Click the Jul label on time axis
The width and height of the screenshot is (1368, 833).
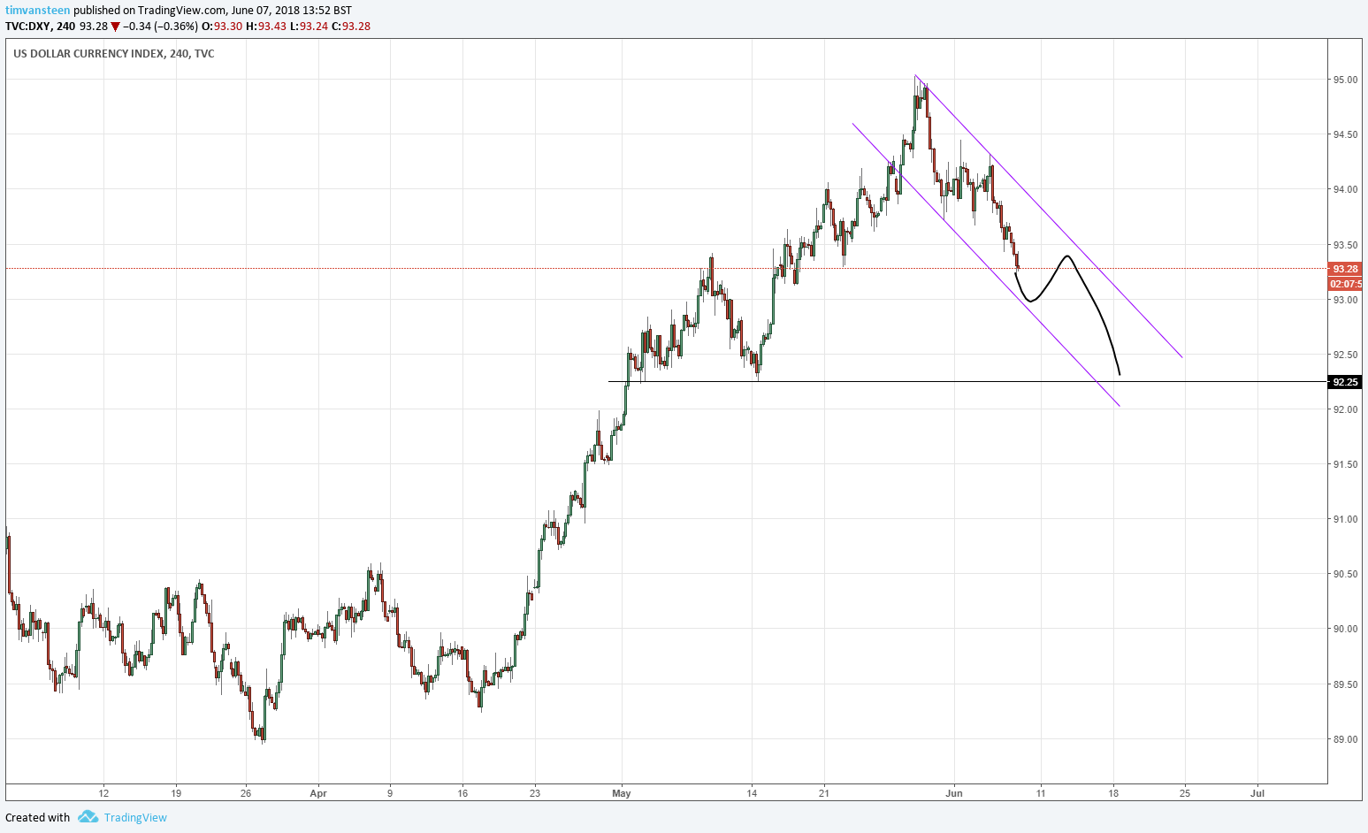pyautogui.click(x=1257, y=793)
